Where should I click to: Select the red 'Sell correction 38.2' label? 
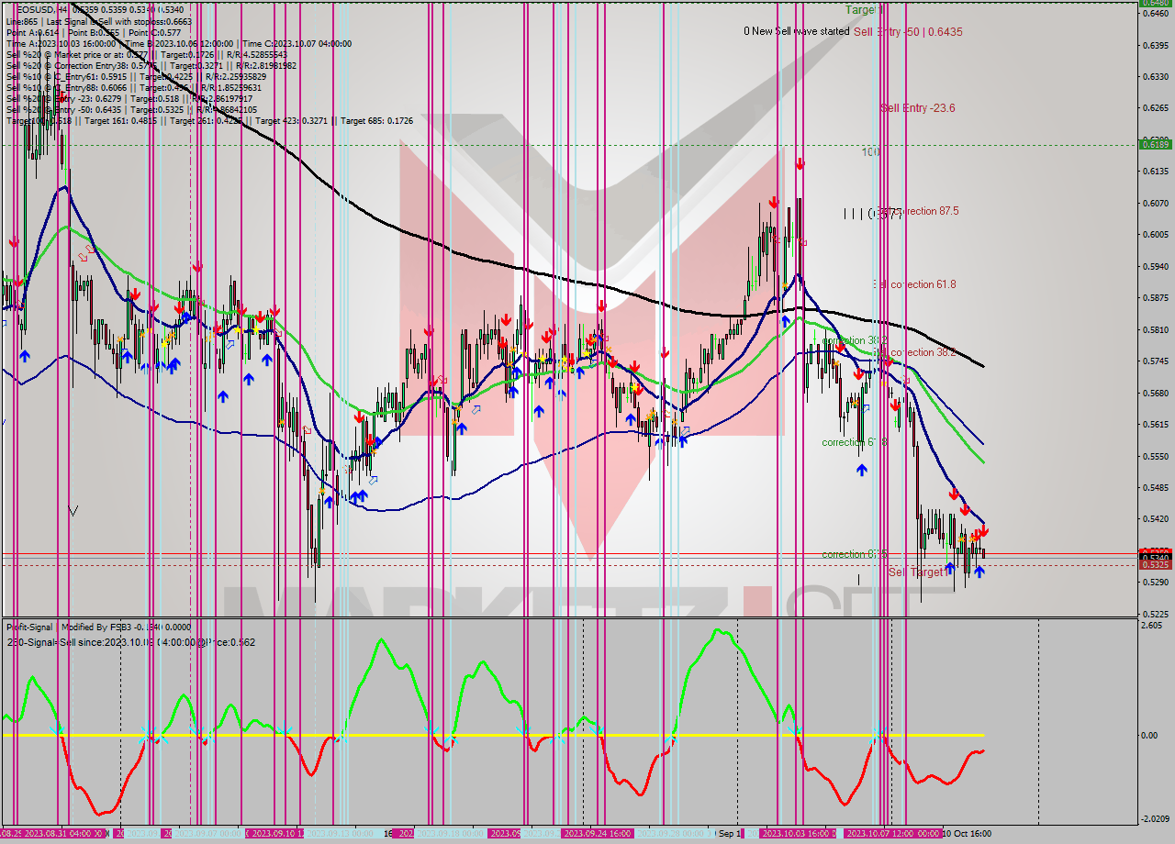(916, 352)
